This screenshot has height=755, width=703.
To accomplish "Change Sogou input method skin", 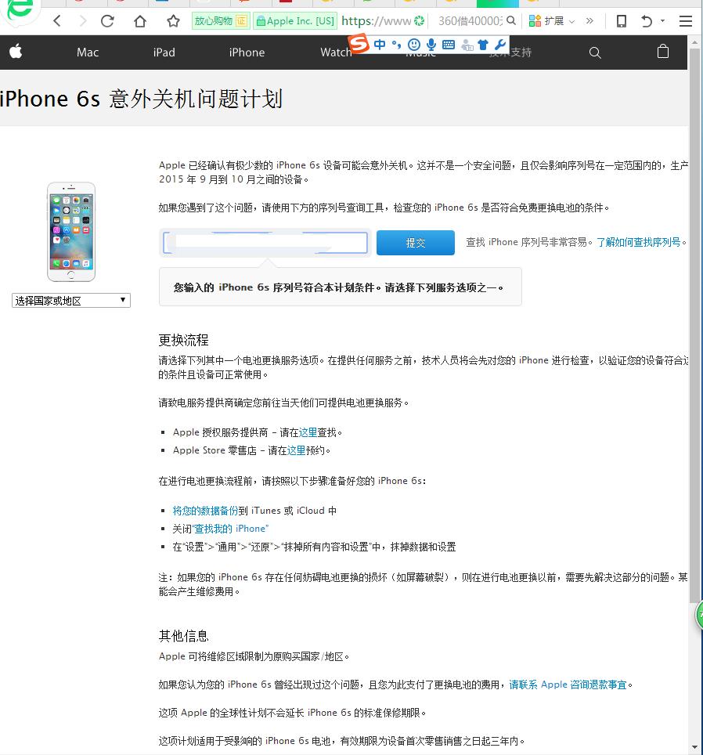I will coord(484,45).
